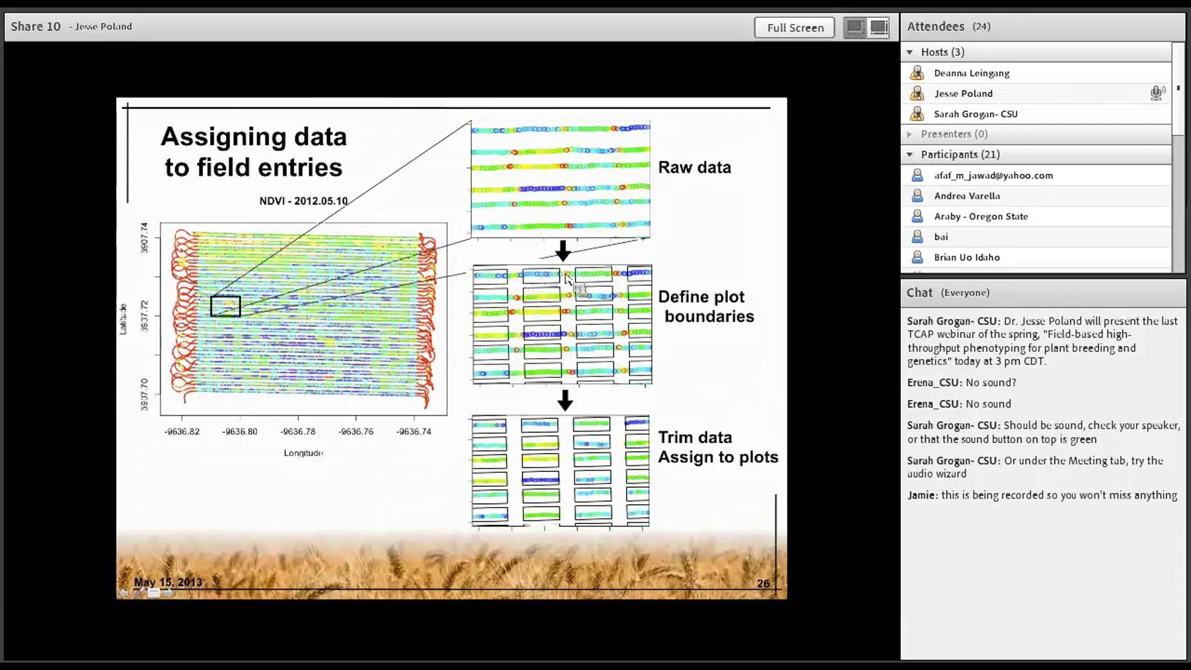Click Deanna Leingang's host avatar icon
This screenshot has width=1191, height=670.
point(917,73)
